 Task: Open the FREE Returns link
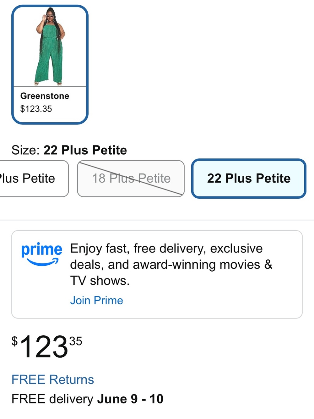(x=53, y=379)
